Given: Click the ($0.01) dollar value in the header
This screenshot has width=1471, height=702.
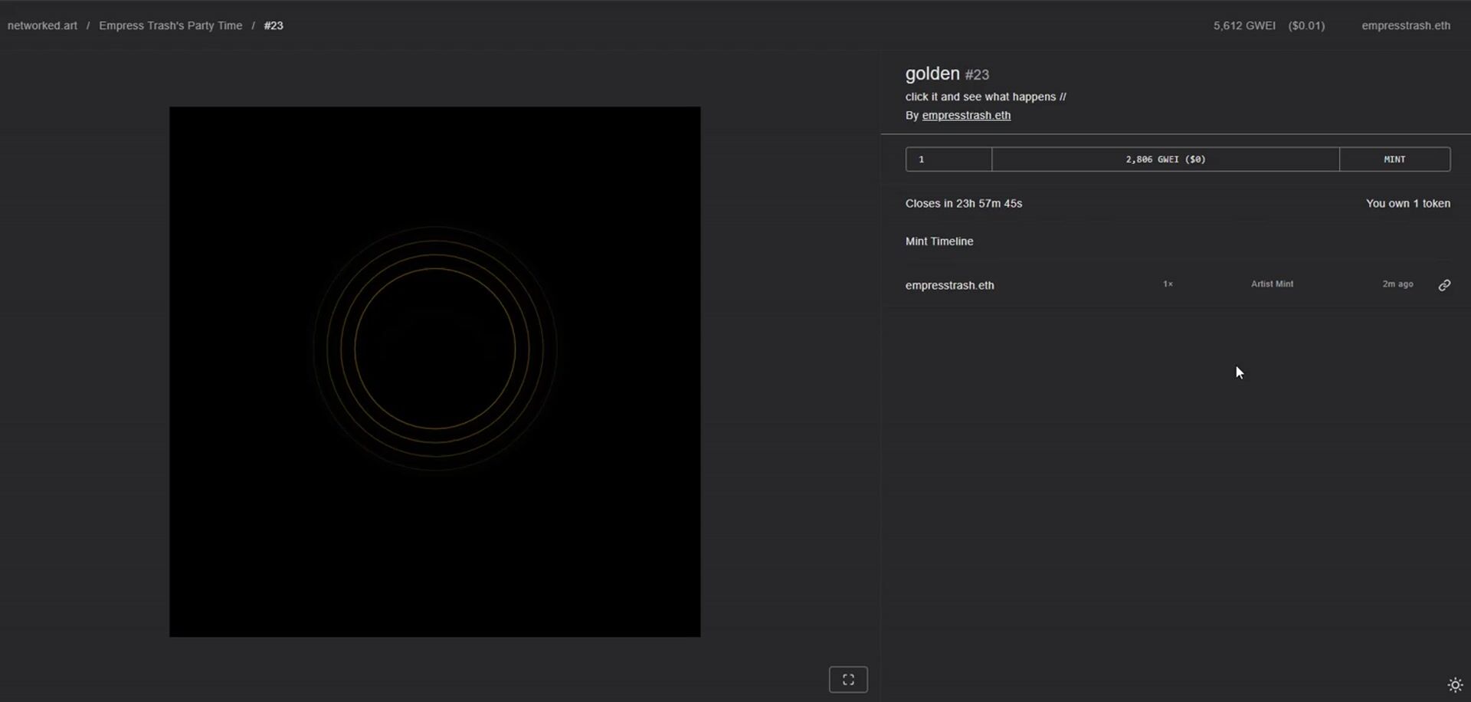Looking at the screenshot, I should [x=1306, y=25].
